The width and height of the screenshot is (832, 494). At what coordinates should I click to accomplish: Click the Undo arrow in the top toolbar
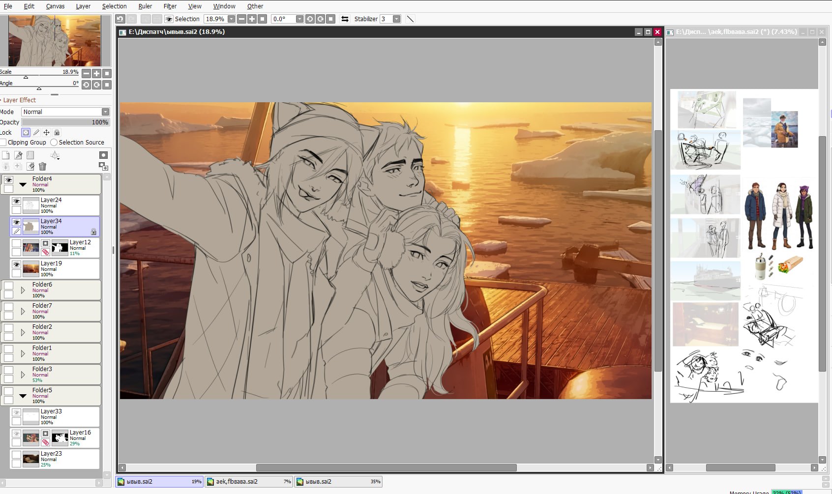click(120, 19)
